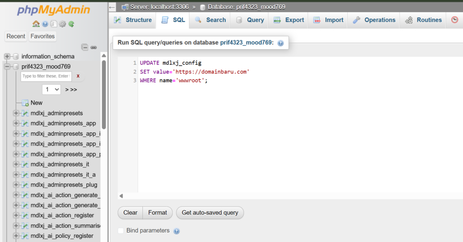This screenshot has height=242, width=463.
Task: Expand the mdlxj_ai_action_register table node
Action: [16, 215]
